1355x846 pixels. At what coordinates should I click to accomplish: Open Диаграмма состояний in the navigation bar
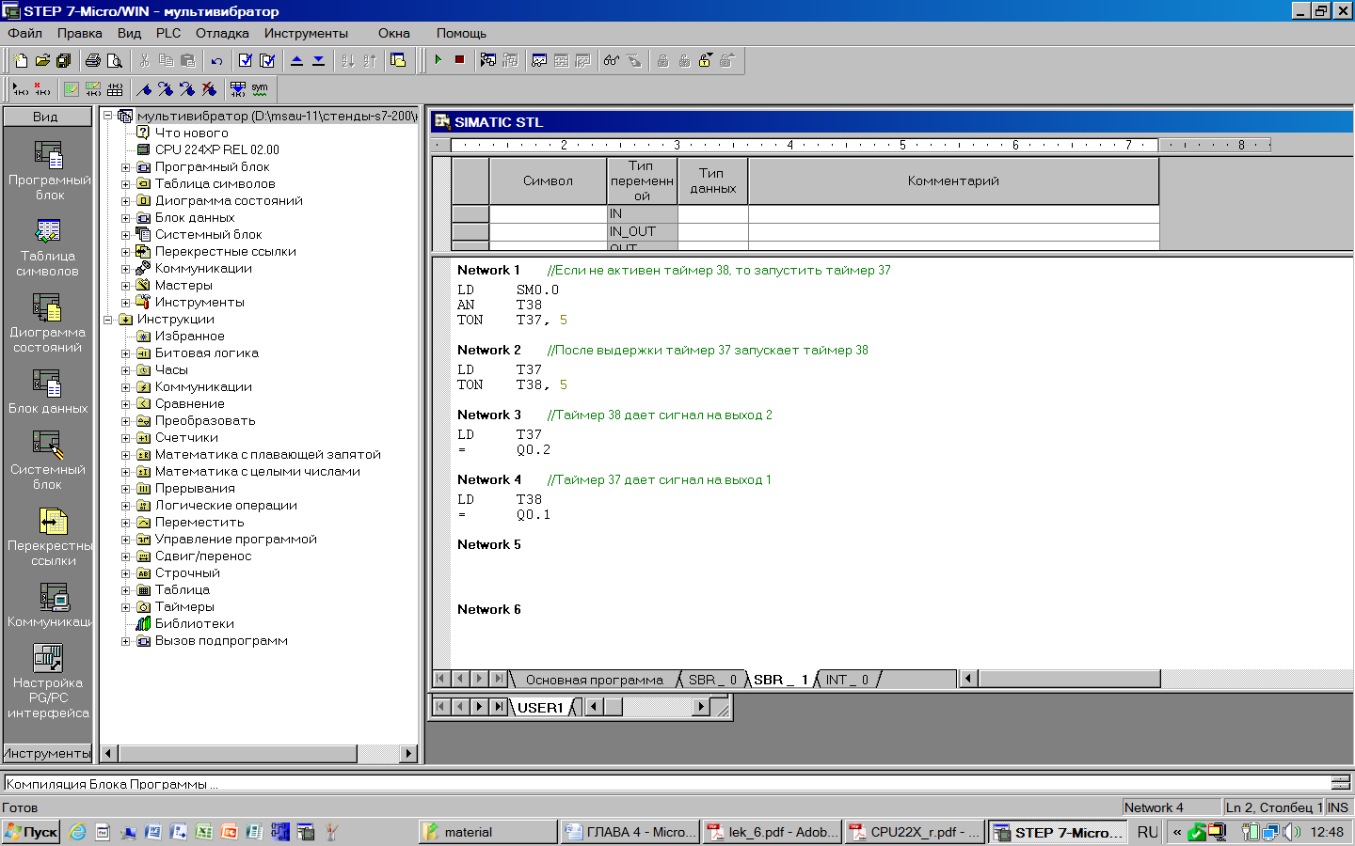coord(48,323)
